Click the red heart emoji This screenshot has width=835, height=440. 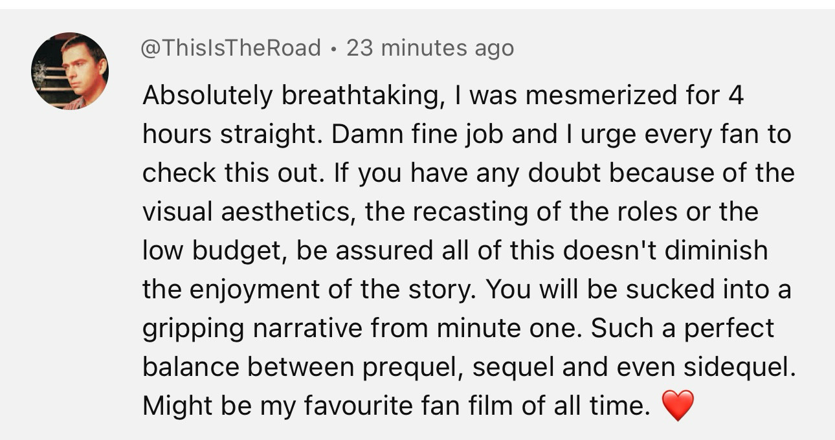678,406
